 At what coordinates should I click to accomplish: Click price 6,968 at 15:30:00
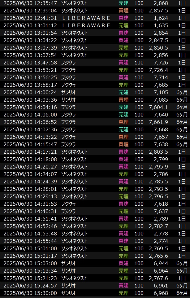pyautogui.click(x=161, y=293)
